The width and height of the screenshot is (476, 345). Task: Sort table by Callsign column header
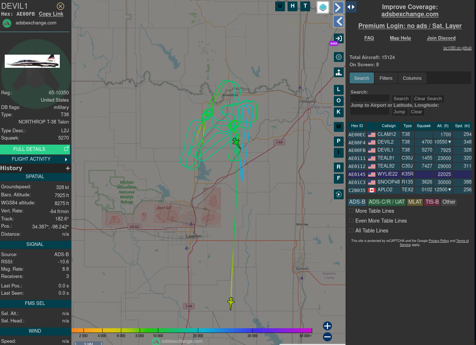[389, 126]
